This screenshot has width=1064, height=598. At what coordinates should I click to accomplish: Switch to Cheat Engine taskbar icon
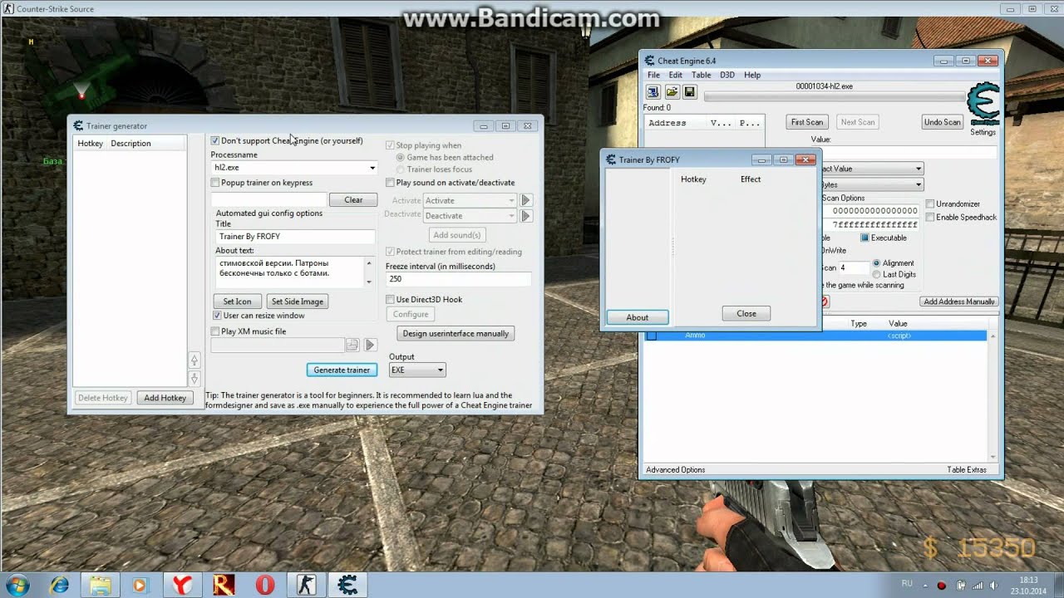coord(347,585)
